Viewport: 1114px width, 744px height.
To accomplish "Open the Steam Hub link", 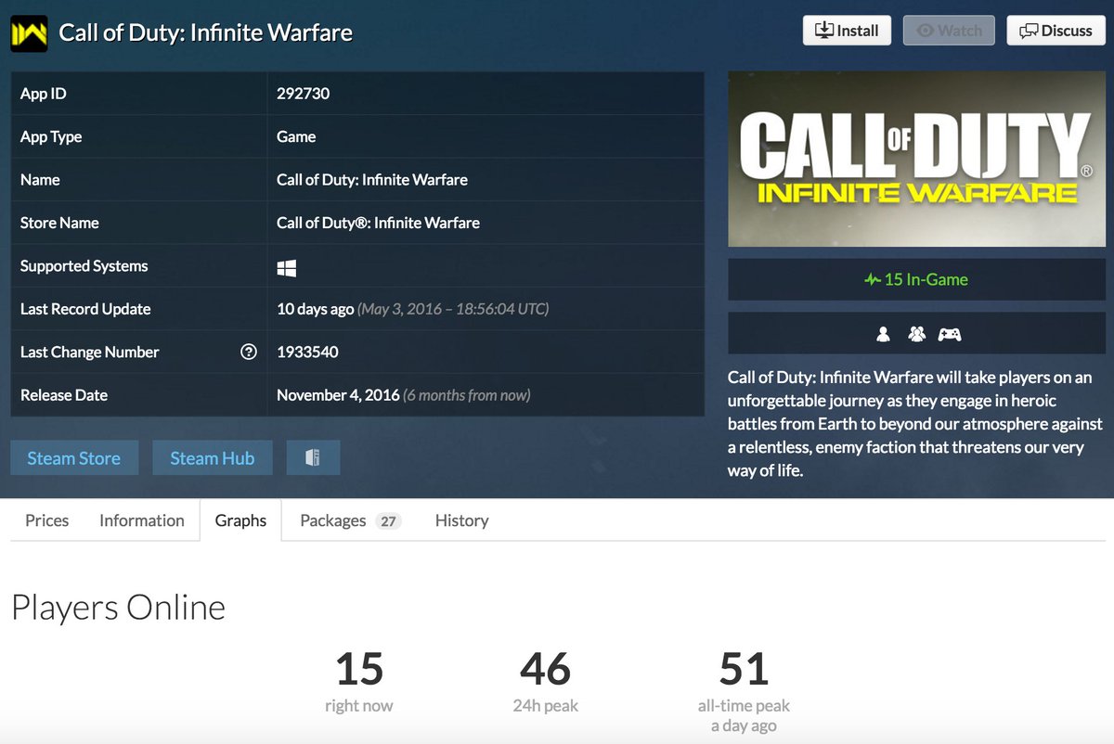I will [x=212, y=458].
